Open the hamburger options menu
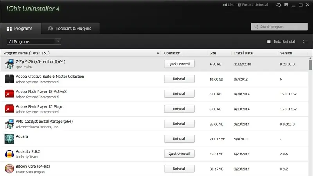313x176 pixels. (x=286, y=5)
